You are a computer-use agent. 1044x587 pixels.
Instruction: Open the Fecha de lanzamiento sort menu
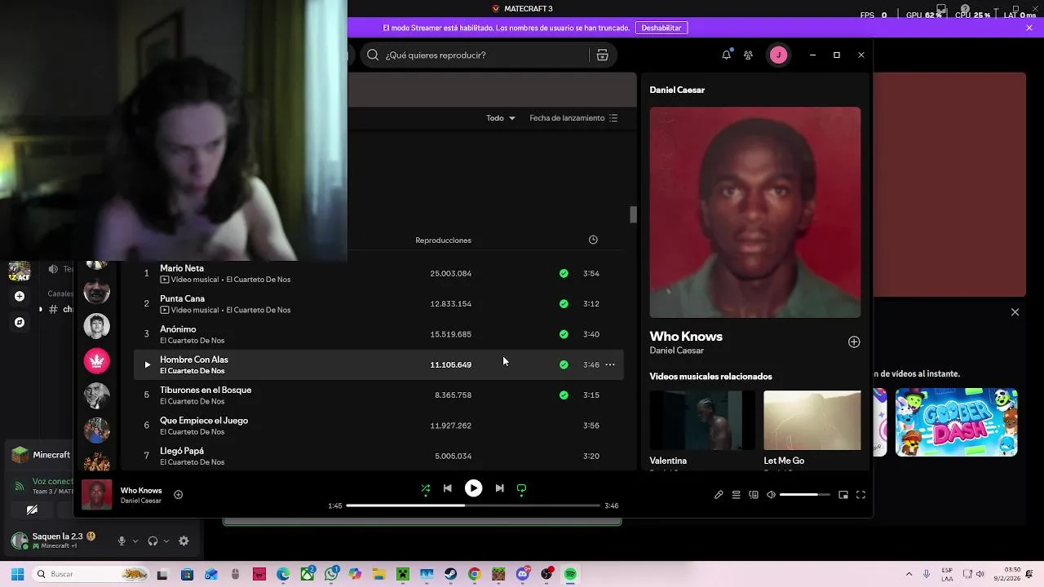[x=573, y=118]
